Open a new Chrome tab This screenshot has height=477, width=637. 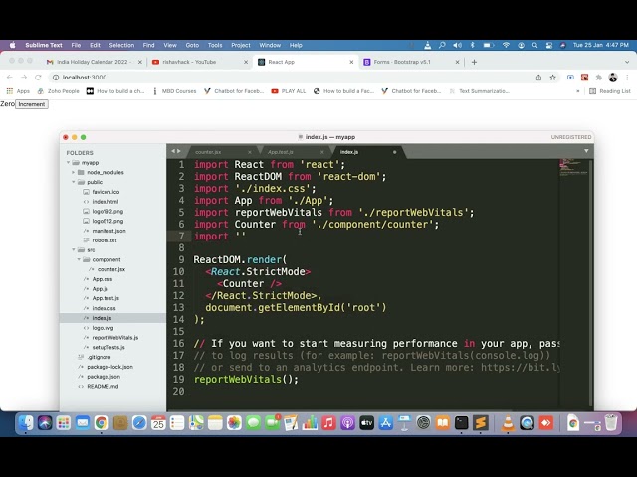click(x=474, y=62)
